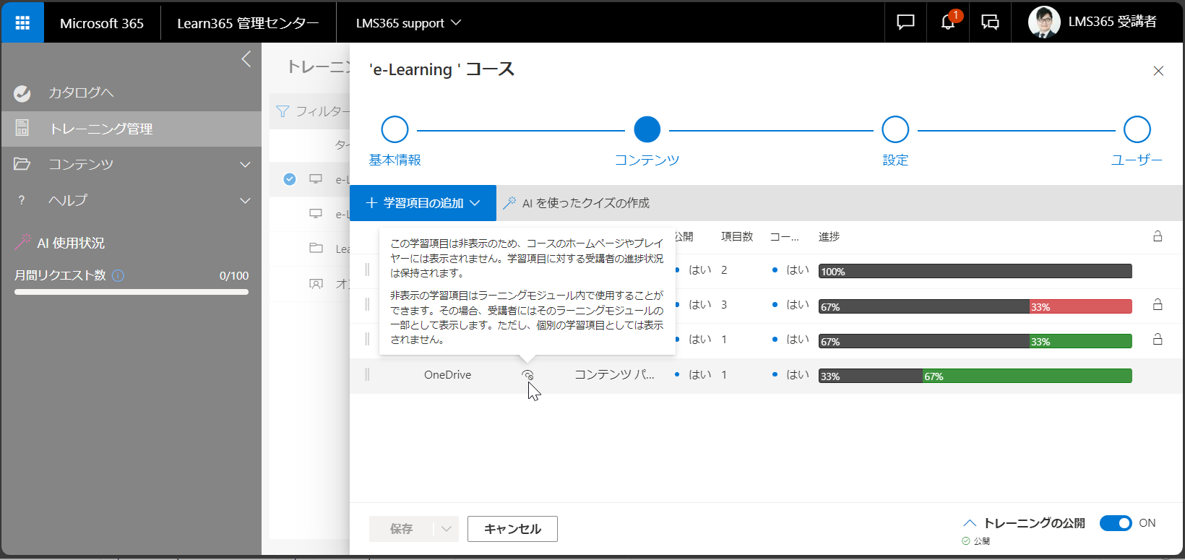The width and height of the screenshot is (1185, 560).
Task: Click the OneDrive item name
Action: coord(447,375)
